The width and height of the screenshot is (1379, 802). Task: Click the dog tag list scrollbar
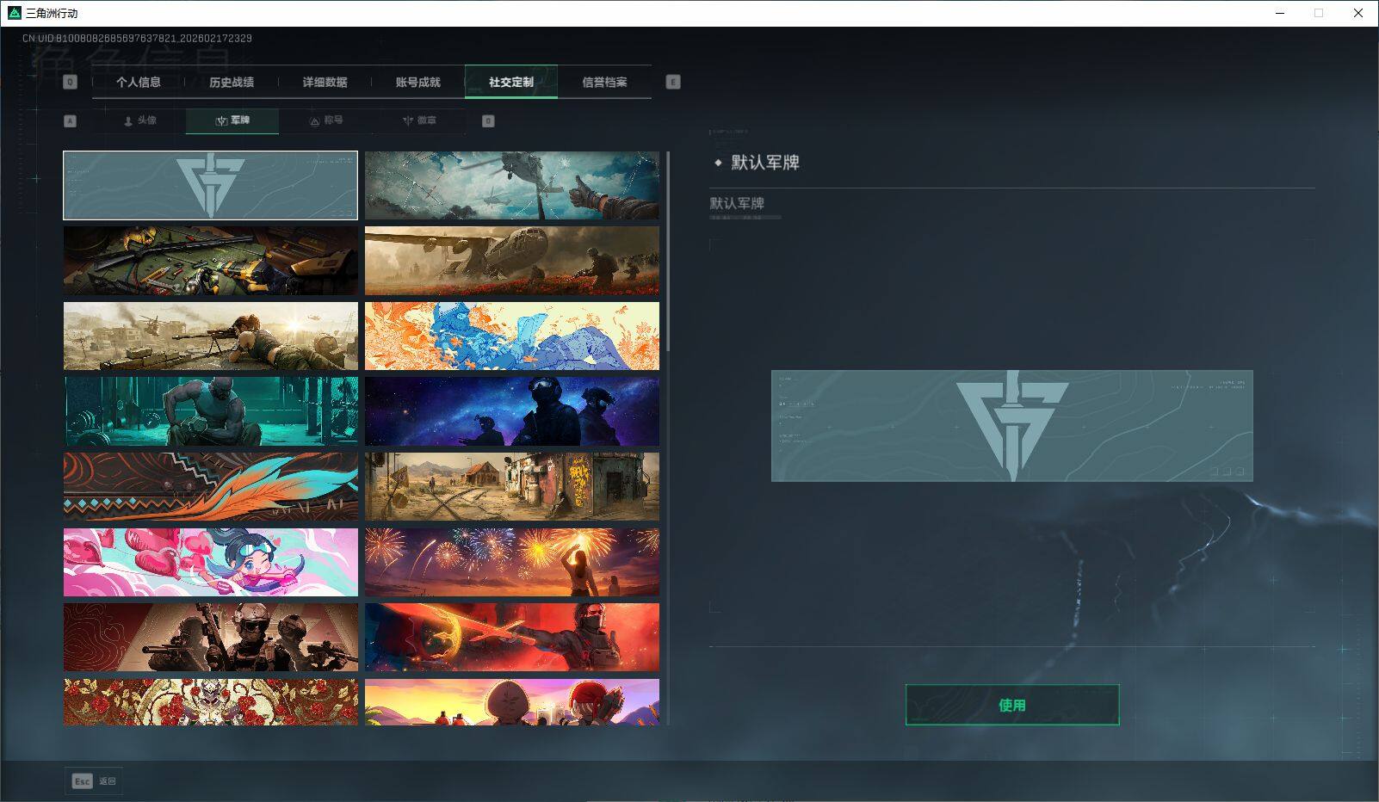(668, 251)
